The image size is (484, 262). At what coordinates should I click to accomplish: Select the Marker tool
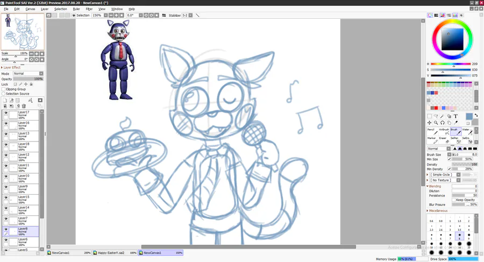tap(432, 140)
